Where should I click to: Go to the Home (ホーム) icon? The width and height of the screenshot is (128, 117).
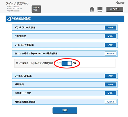(x=92, y=9)
